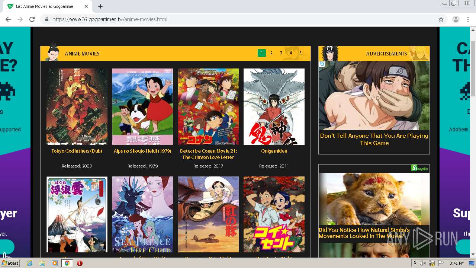The width and height of the screenshot is (476, 268).
Task: Launch Internet Explorer from taskbar
Action: pyautogui.click(x=29, y=263)
